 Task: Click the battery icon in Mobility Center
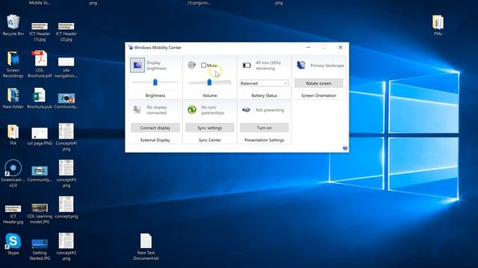point(246,65)
